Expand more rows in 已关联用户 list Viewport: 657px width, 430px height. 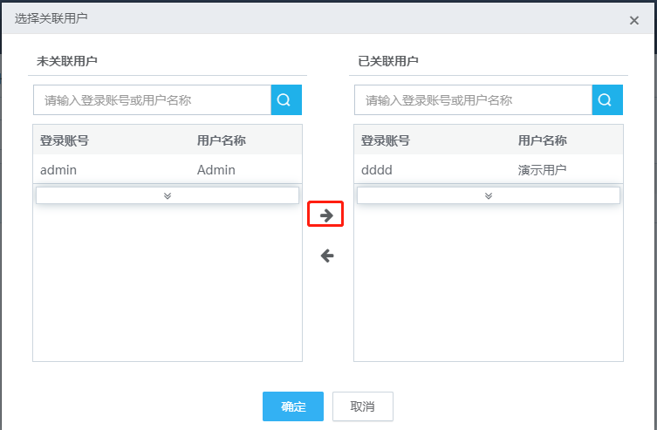(488, 195)
